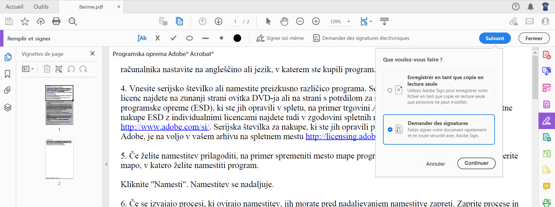This screenshot has height=207, width=555.
Task: Open the search magnifier tool
Action: click(73, 21)
